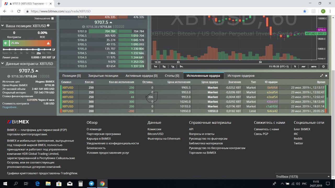Image resolution: width=335 pixels, height=188 pixels.
Task: Click the 25x leverage slider handle
Action: click(x=38, y=49)
